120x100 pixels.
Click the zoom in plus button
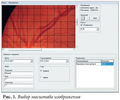coord(83,18)
